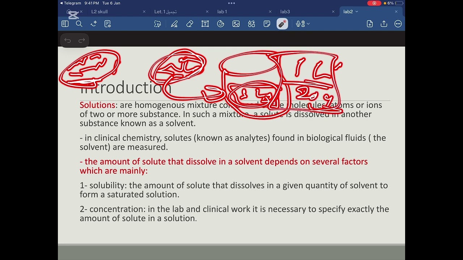The height and width of the screenshot is (260, 463).
Task: Return to the Telegram app
Action: point(71,3)
